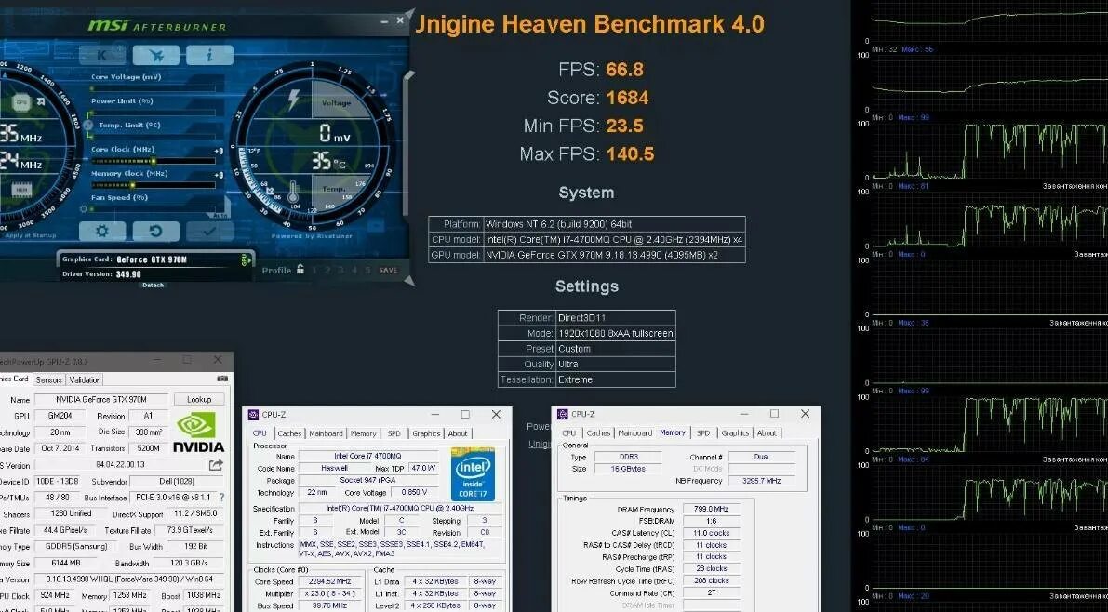Open the info (i) panel in Afterburner
Screen dimensions: 1108x612
(209, 55)
